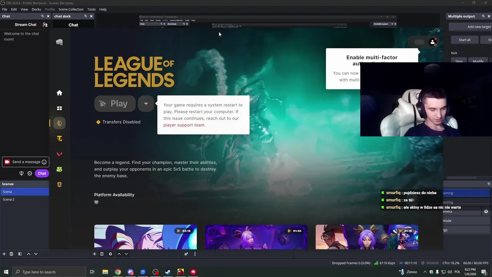Viewport: 492px width, 277px height.
Task: Play the video thumbnail labeled 01:55
Action: (x=256, y=237)
